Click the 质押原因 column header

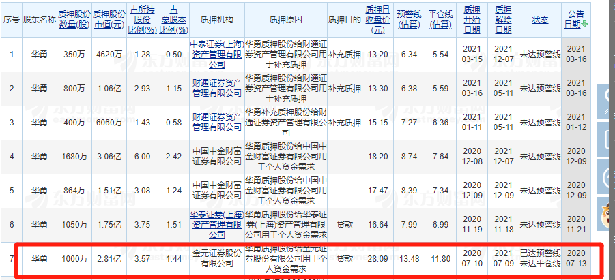pyautogui.click(x=286, y=20)
